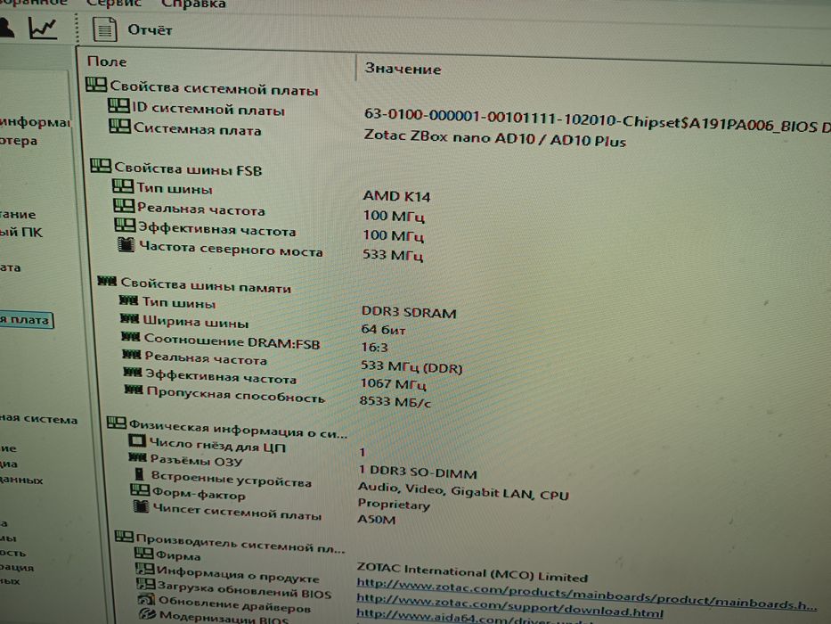Viewport: 831px width, 624px height.
Task: Click chip icon for Частота северного моста
Action: [x=126, y=245]
